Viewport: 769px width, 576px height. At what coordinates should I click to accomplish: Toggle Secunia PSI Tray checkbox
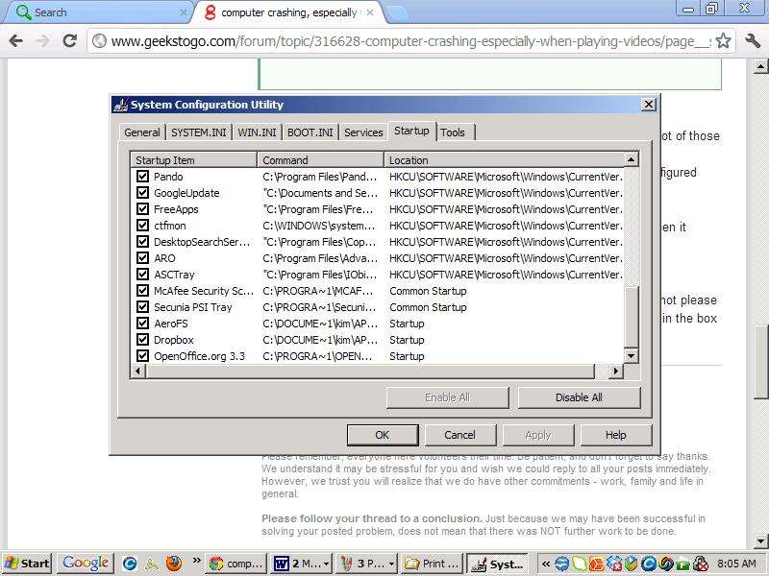pyautogui.click(x=142, y=306)
